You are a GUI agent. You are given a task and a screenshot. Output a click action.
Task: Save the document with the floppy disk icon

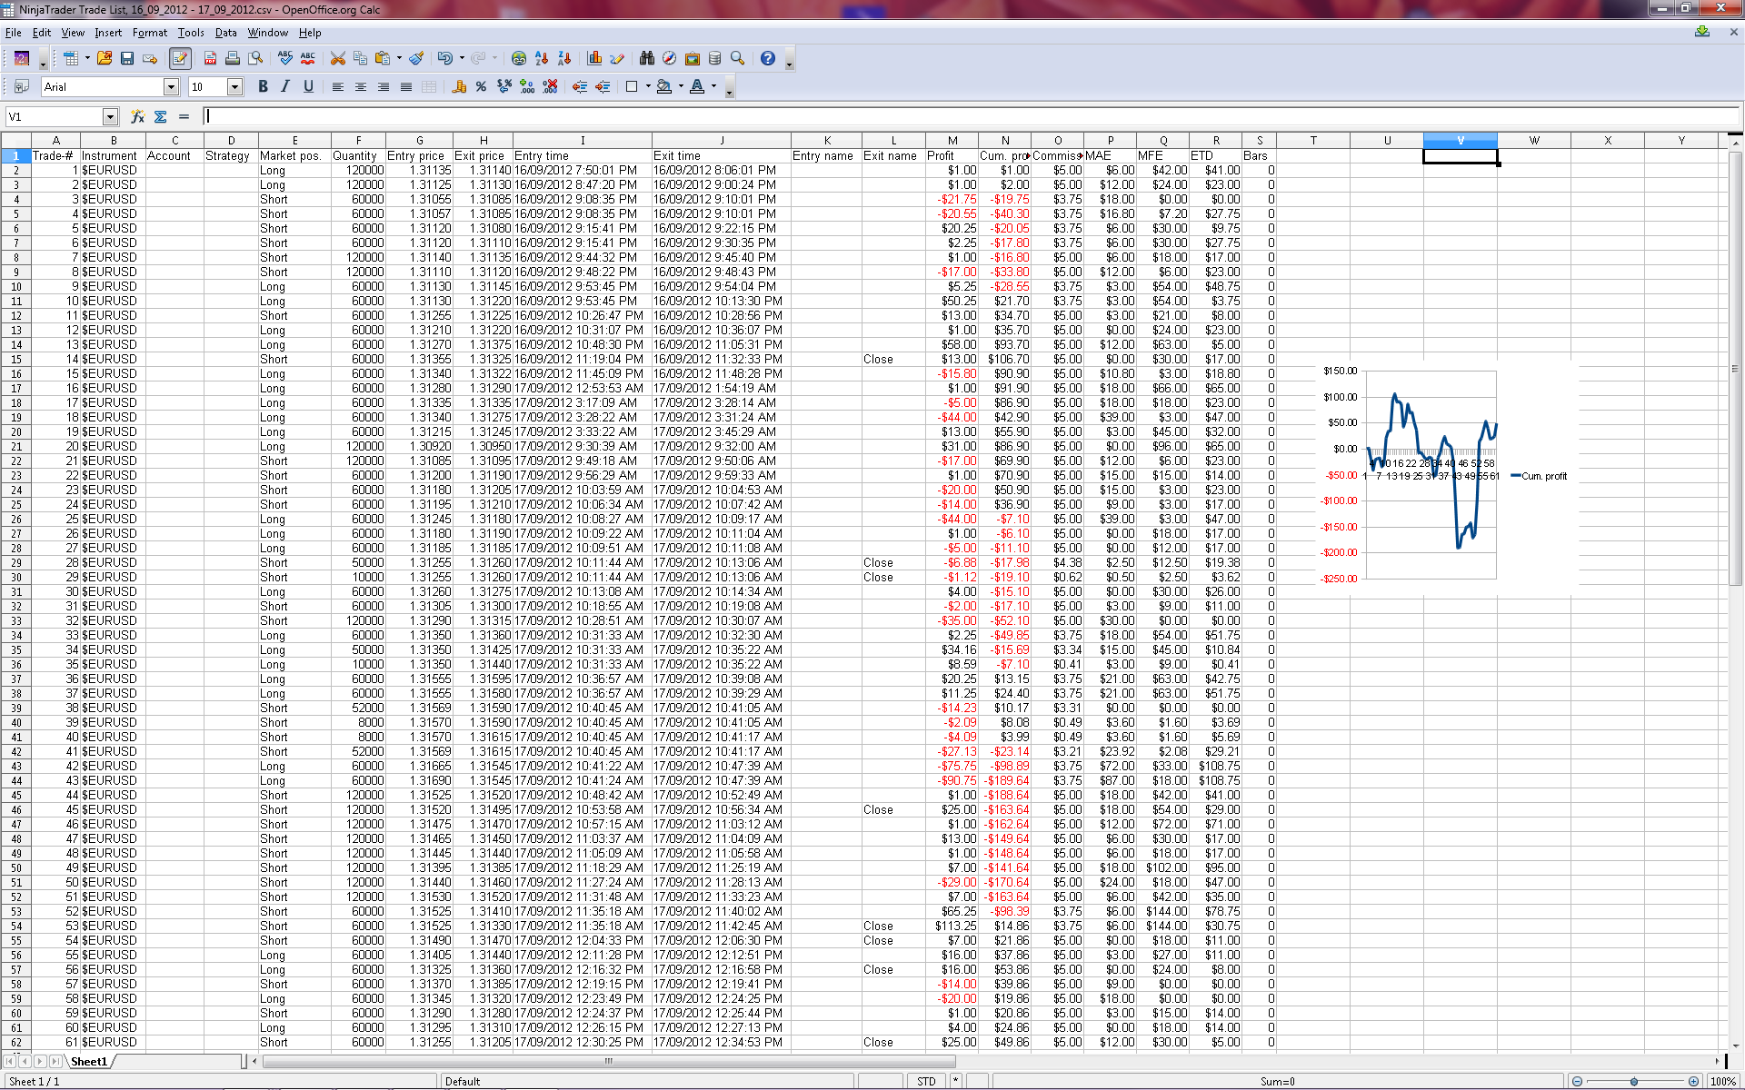click(x=127, y=58)
